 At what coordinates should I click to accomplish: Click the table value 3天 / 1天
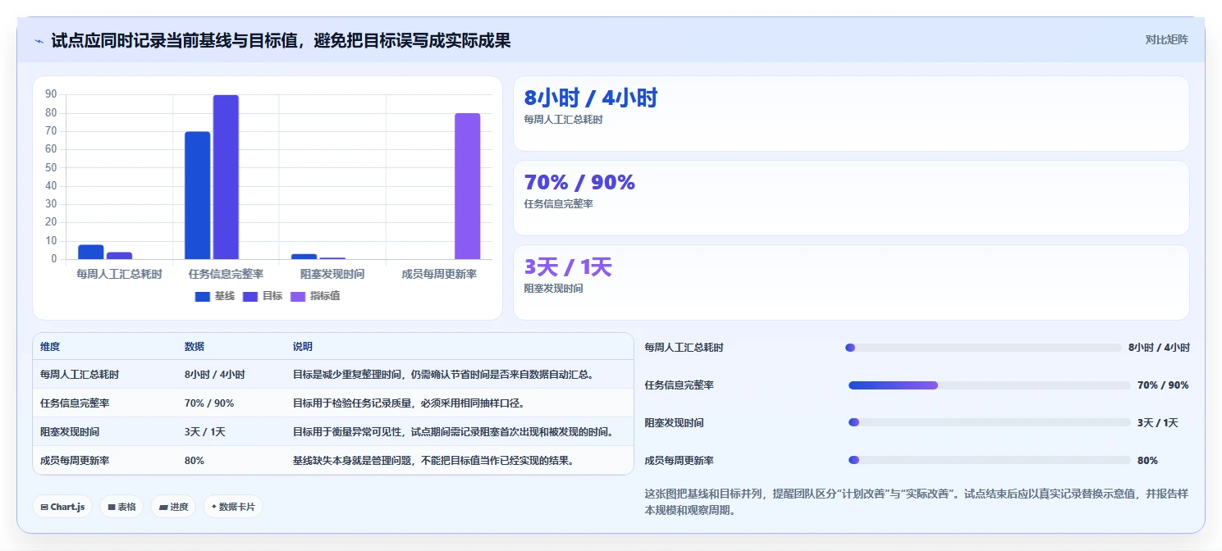205,432
